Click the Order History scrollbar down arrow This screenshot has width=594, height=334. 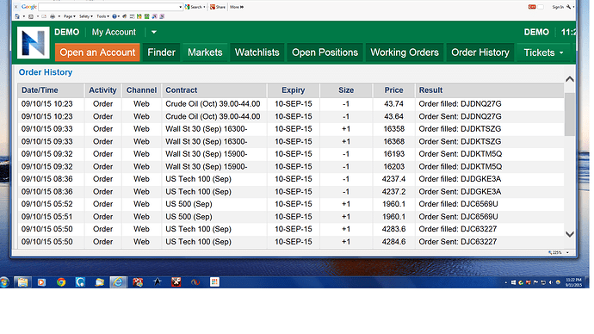coord(569,234)
